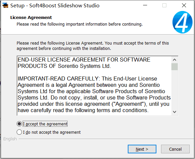Select 'I accept the agreement' radio button
The height and width of the screenshot is (159, 195).
coord(19,124)
